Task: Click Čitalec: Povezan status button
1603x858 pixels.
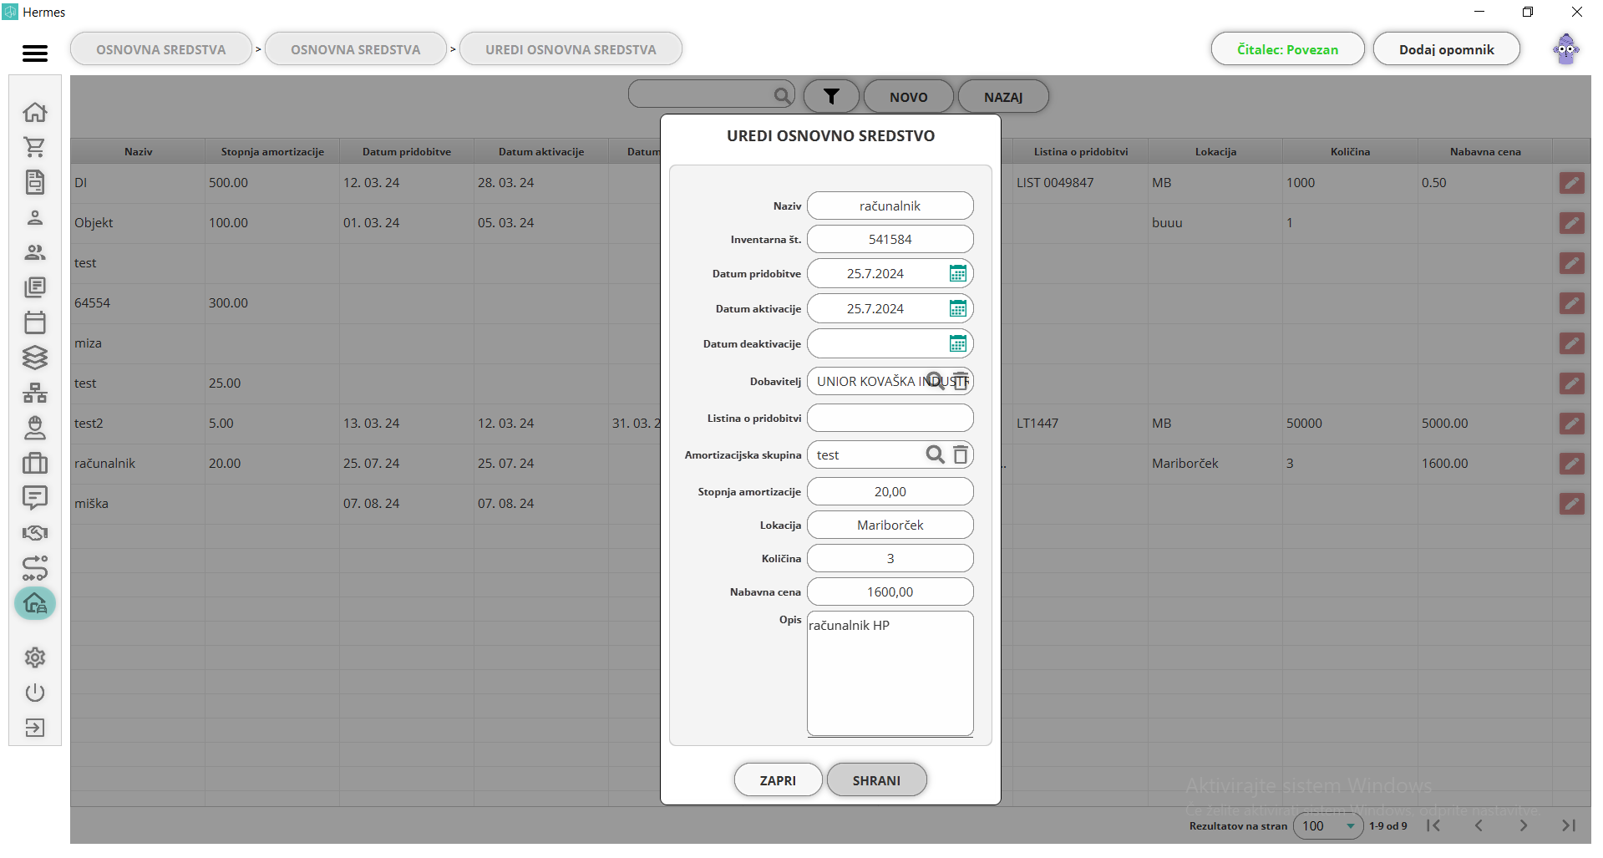Action: pos(1288,49)
